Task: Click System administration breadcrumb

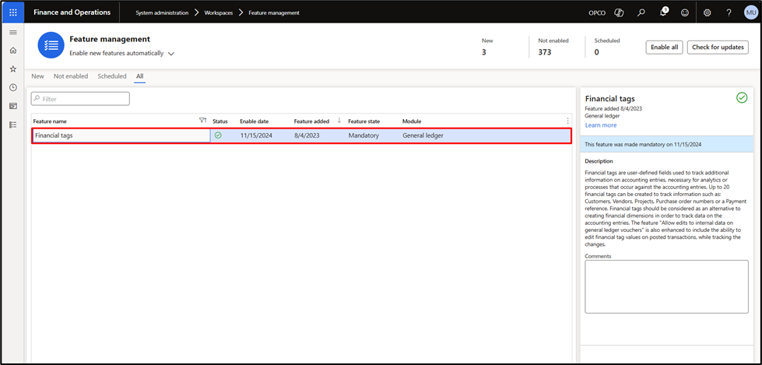Action: pos(162,13)
